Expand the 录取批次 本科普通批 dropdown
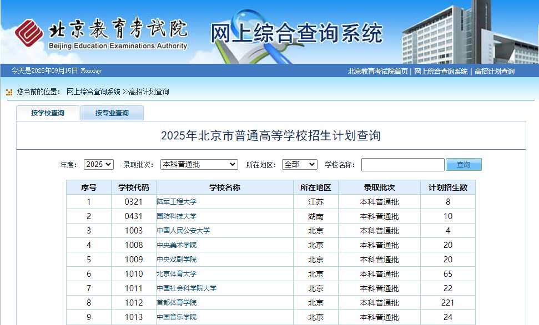This screenshot has height=325, width=539. tap(199, 165)
